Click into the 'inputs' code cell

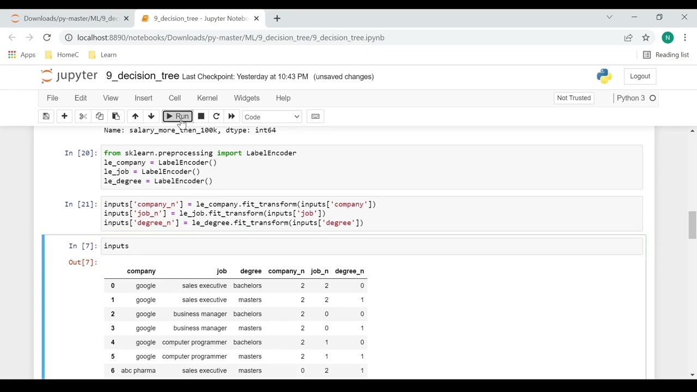tap(371, 246)
